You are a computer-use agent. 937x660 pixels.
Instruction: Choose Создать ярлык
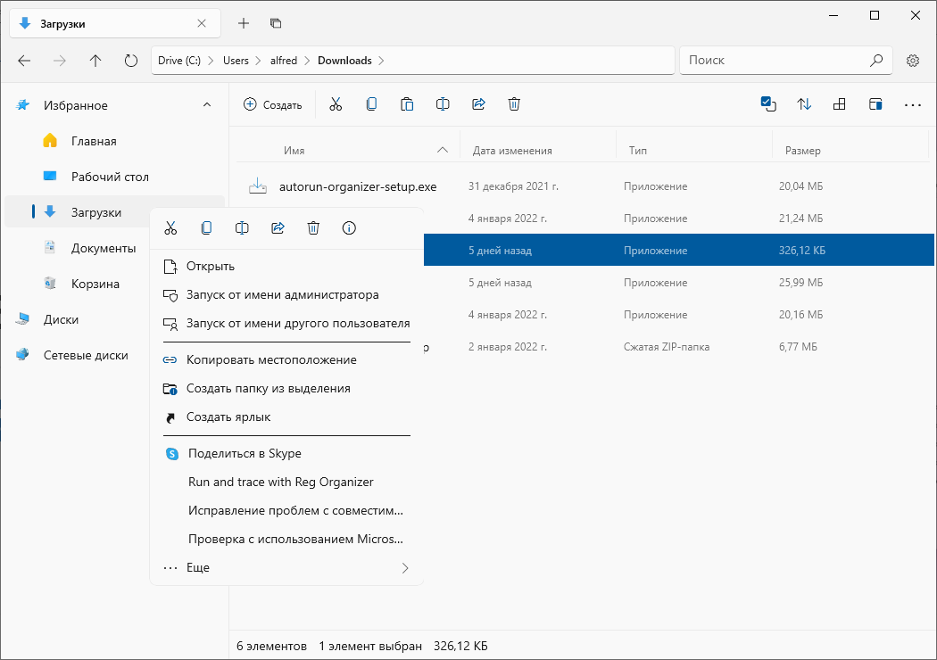coord(286,417)
